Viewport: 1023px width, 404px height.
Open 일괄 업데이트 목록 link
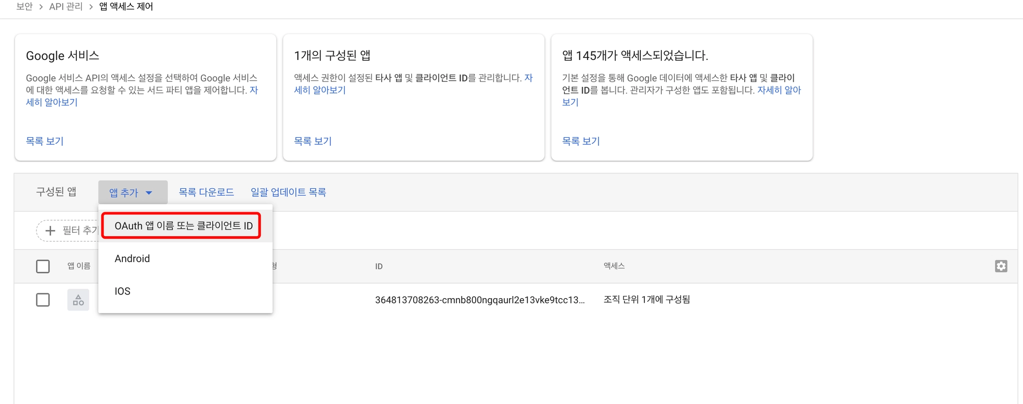(288, 192)
